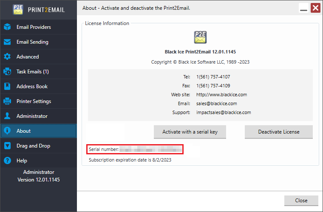This screenshot has width=323, height=212.
Task: Minimize the Print2Email window
Action: tap(303, 8)
